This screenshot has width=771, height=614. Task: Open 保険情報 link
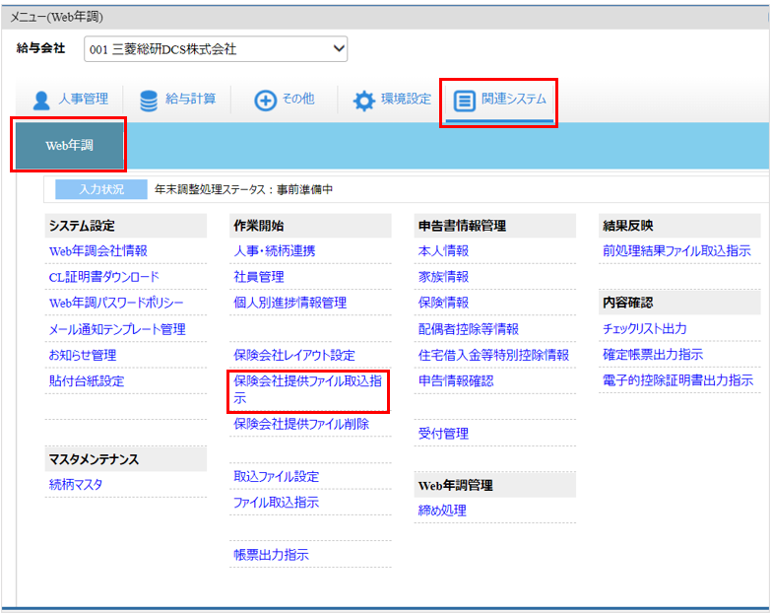pyautogui.click(x=443, y=303)
